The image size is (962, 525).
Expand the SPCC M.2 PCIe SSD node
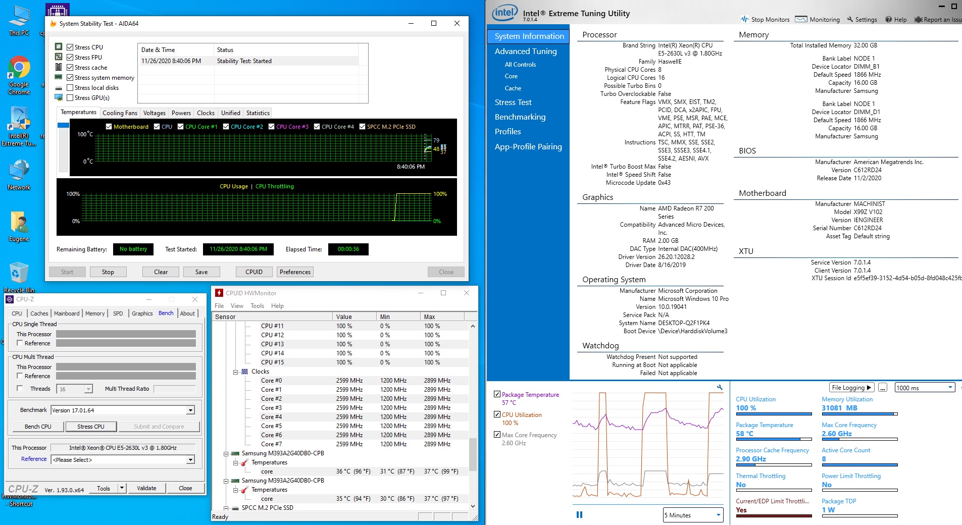227,508
